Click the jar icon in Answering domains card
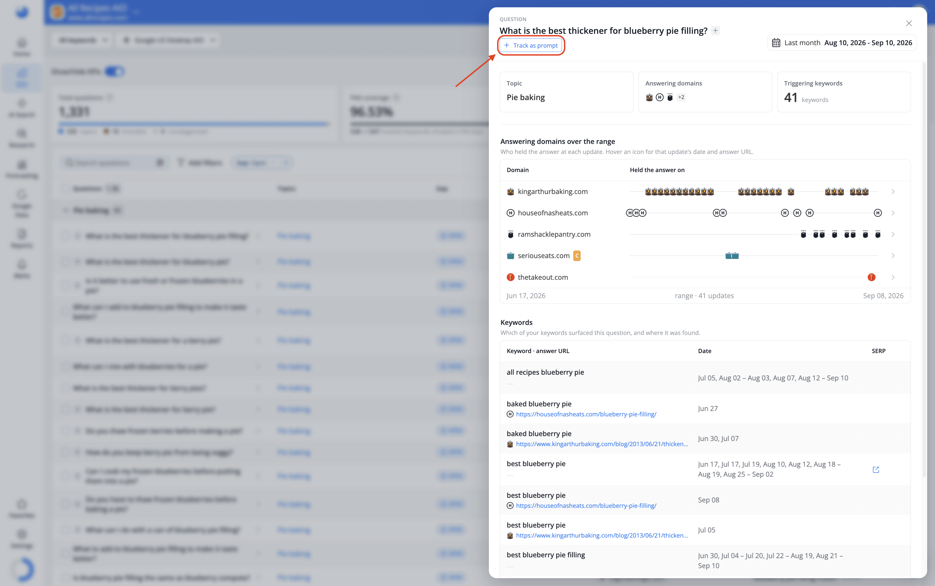Image resolution: width=935 pixels, height=586 pixels. coord(670,97)
